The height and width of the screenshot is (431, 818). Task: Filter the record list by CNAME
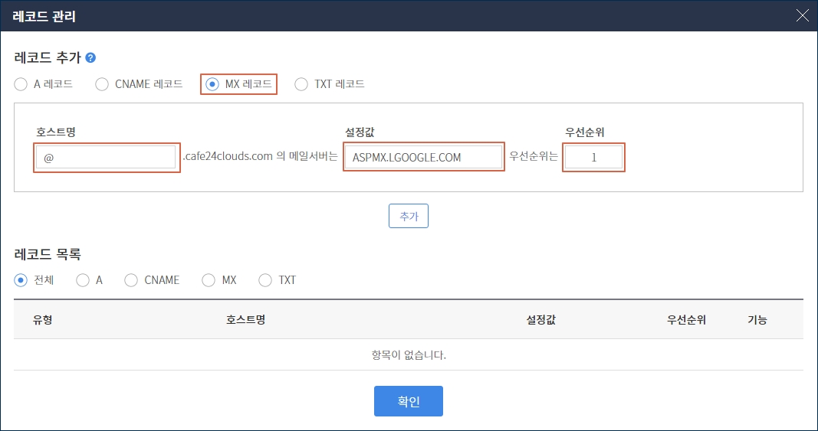click(131, 280)
